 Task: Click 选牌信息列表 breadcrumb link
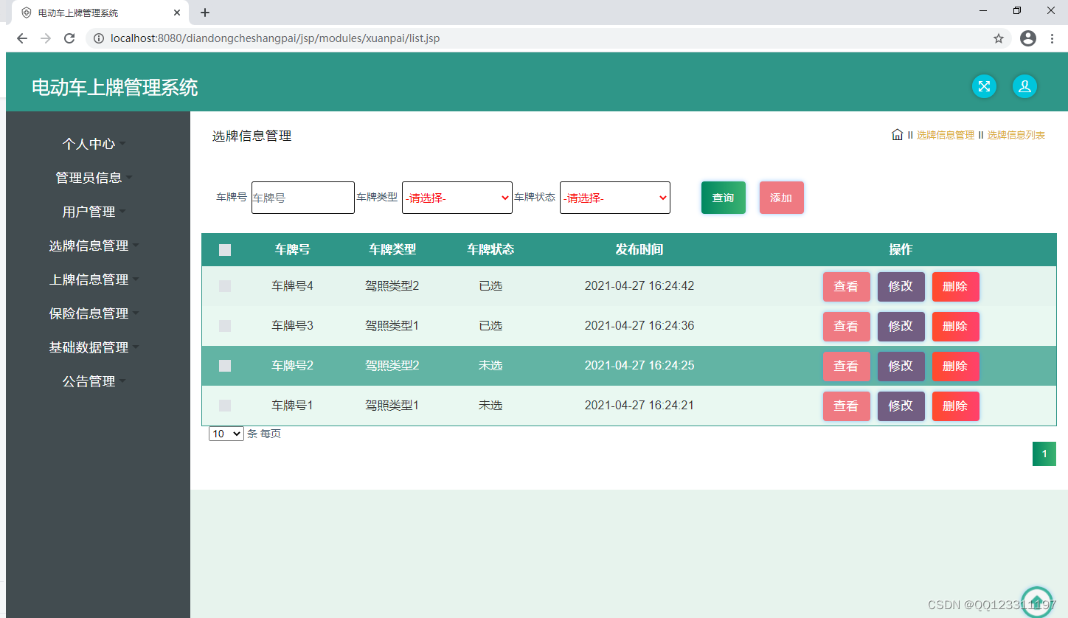pos(1016,135)
